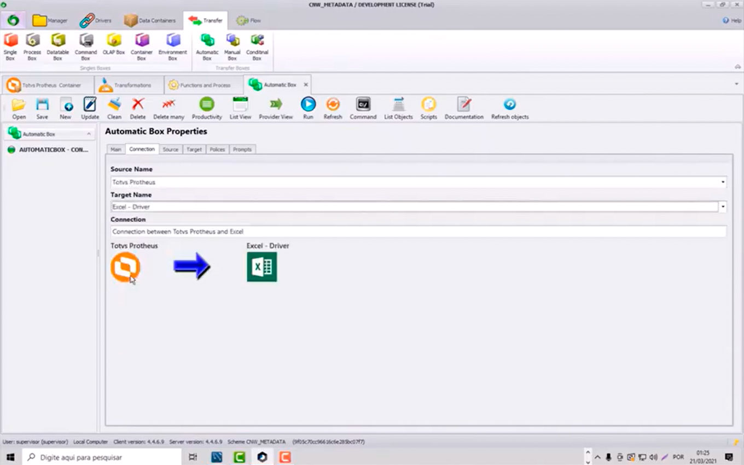Select the Data Containers ribbon tab

point(150,21)
